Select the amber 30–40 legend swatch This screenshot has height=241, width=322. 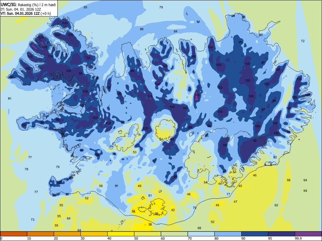94,234
